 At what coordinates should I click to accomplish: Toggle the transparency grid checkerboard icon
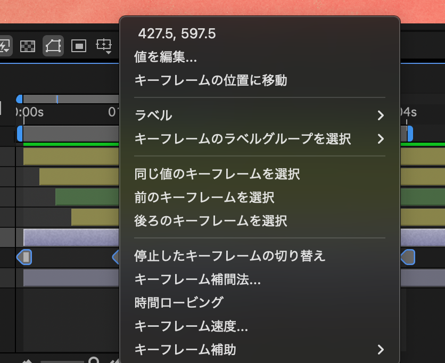pos(28,46)
